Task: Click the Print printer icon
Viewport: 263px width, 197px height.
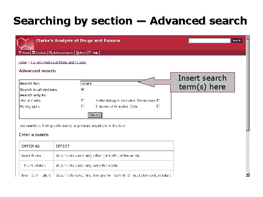Action: (x=77, y=53)
